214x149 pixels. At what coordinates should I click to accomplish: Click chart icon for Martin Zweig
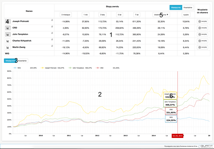(x=7, y=47)
